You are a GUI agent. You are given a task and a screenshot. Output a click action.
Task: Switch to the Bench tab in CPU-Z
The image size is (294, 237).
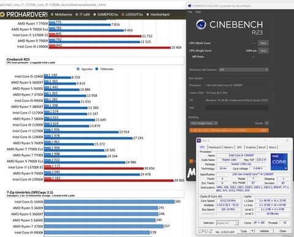[262, 147]
